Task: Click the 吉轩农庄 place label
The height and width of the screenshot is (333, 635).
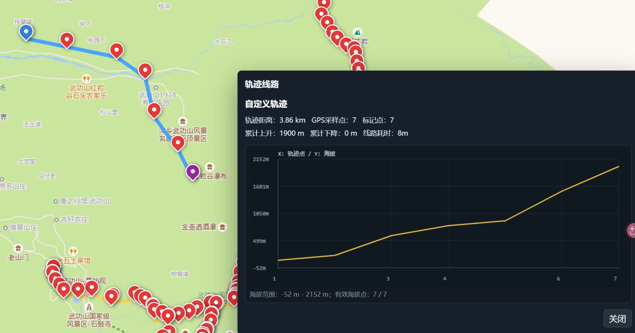Action: [74, 220]
